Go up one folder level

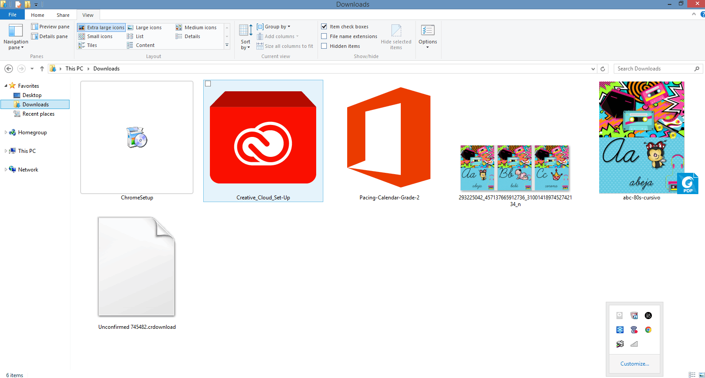[42, 69]
